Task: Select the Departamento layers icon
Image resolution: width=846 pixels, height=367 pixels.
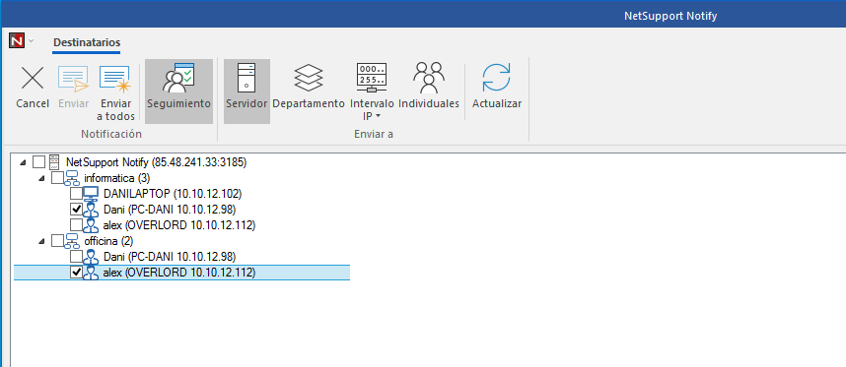Action: (308, 79)
